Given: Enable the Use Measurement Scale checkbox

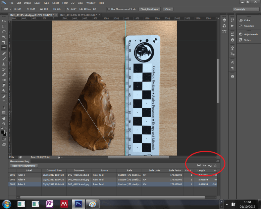Looking at the screenshot, I should coord(109,9).
